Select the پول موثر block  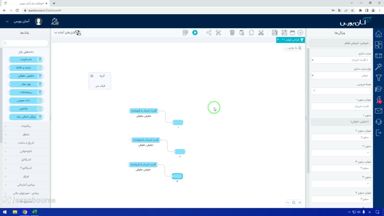tap(26, 84)
